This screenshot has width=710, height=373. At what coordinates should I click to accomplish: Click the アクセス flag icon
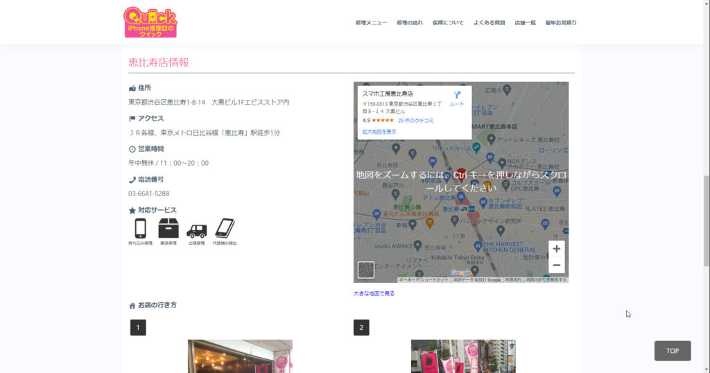132,119
